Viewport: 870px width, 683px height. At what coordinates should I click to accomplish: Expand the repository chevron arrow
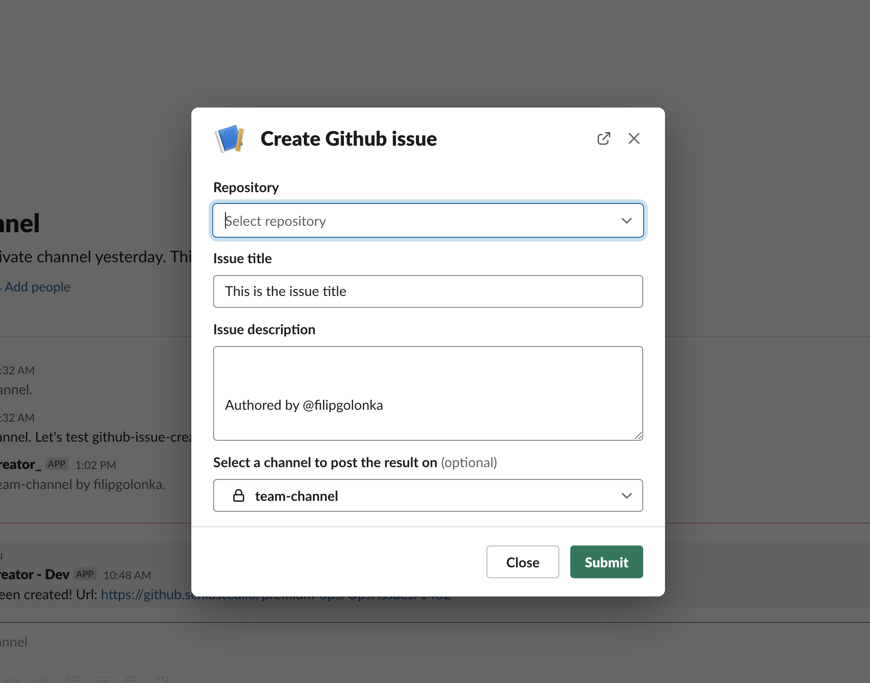click(627, 221)
